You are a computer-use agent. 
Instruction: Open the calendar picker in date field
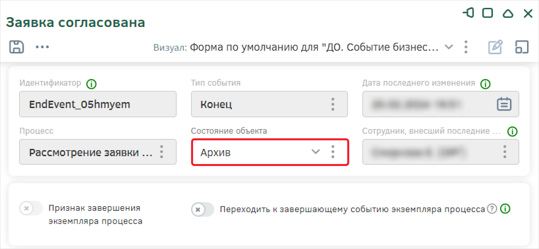pyautogui.click(x=504, y=104)
